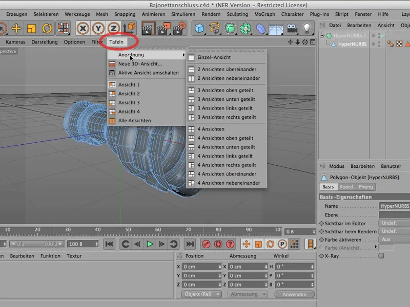Click the Farbe (Ansicht) color swatch
410x307 pixels.
click(386, 248)
